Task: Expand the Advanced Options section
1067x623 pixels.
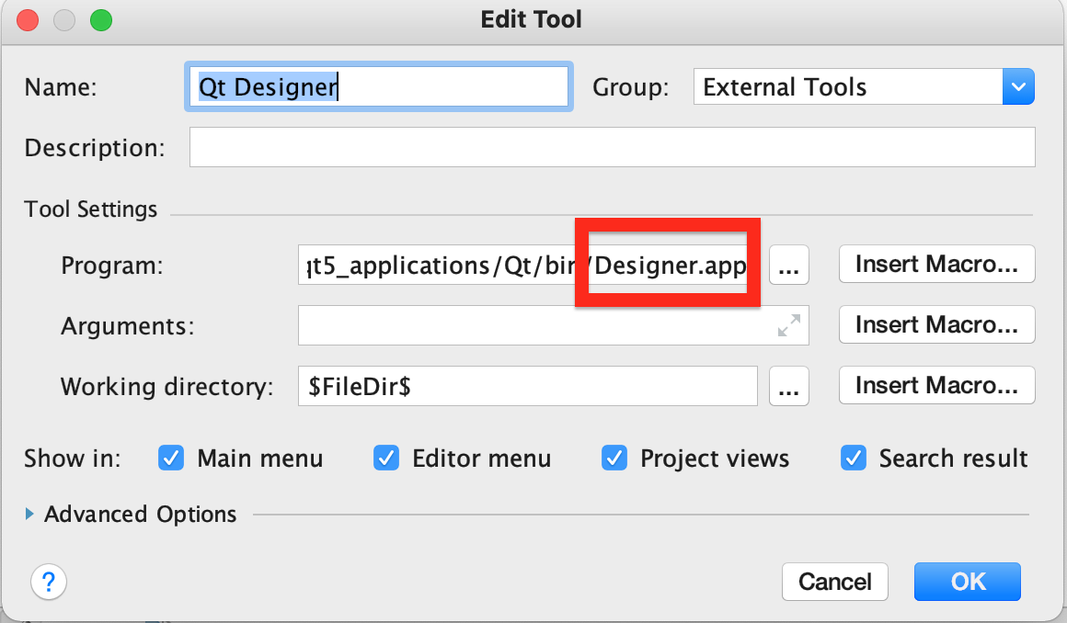Action: point(29,515)
